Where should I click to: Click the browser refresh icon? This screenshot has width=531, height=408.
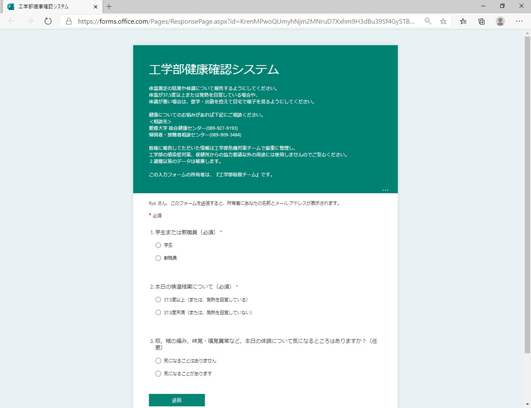click(48, 21)
